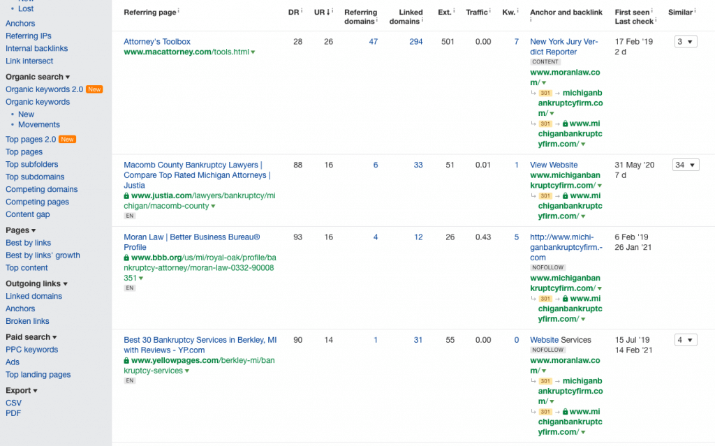This screenshot has width=715, height=446.
Task: Open Attorney's Toolbox referring page
Action: click(157, 41)
